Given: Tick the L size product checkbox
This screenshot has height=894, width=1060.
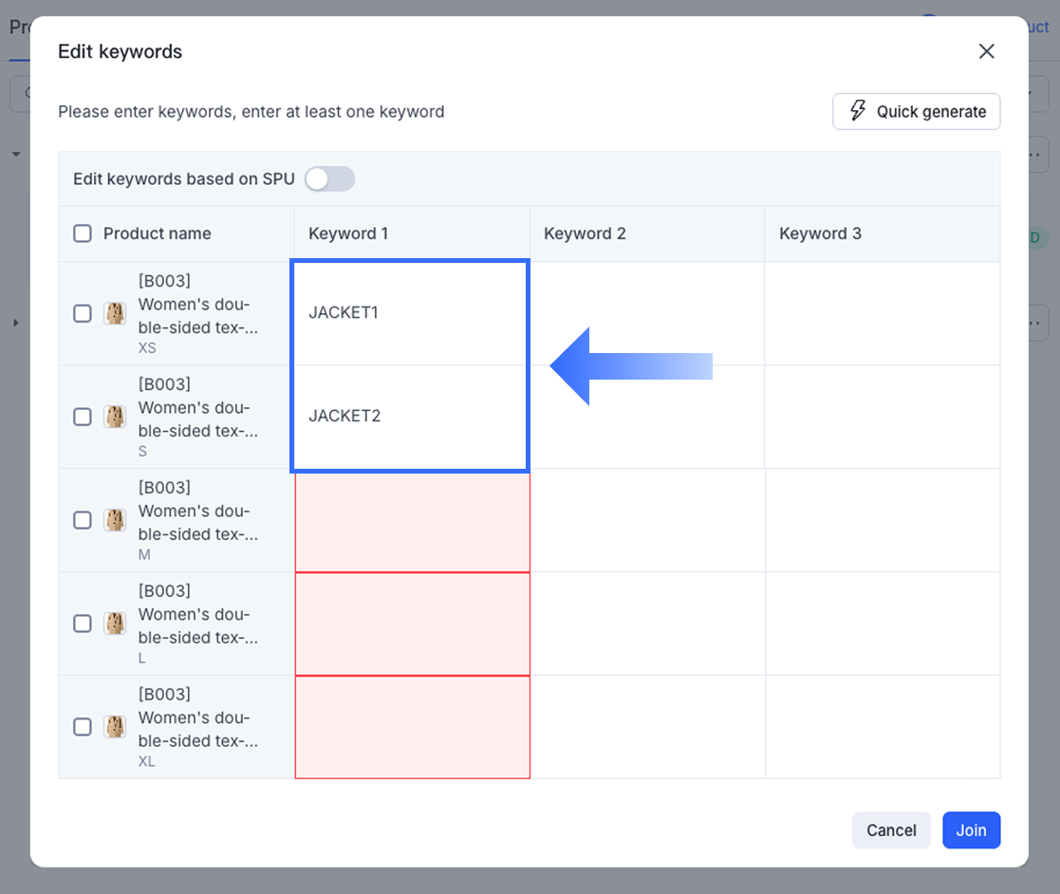Looking at the screenshot, I should (83, 624).
